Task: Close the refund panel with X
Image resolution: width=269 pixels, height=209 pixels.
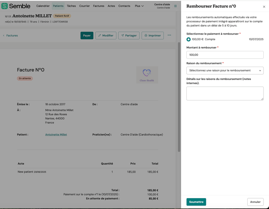Action: (x=264, y=6)
